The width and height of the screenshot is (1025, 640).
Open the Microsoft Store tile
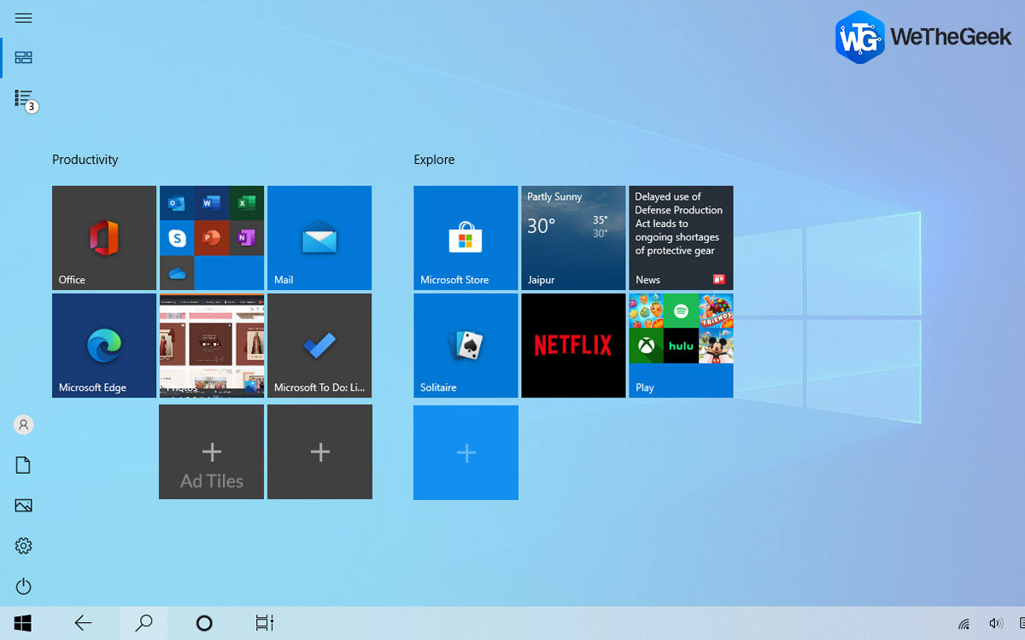click(x=466, y=238)
